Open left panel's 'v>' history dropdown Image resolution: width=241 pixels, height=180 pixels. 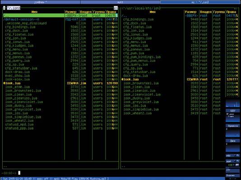tap(116, 8)
